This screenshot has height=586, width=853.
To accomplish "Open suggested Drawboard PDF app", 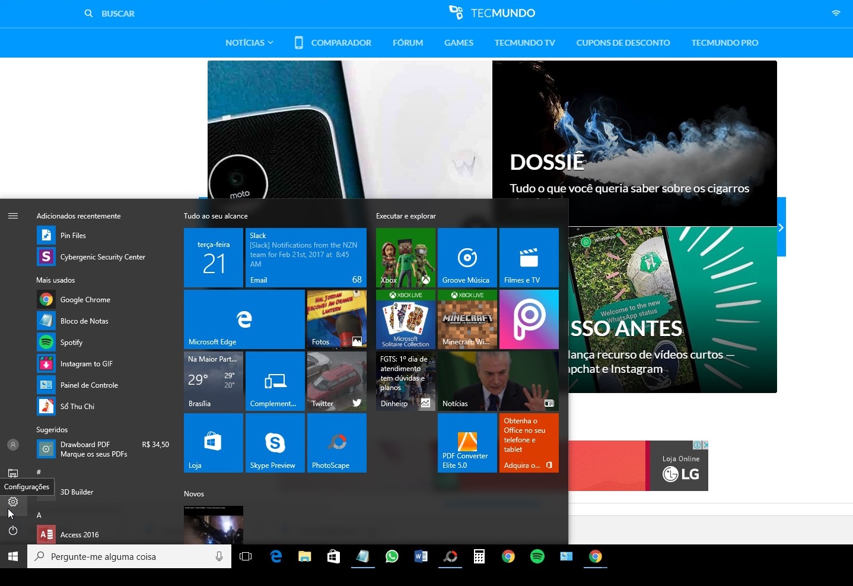I will (104, 449).
